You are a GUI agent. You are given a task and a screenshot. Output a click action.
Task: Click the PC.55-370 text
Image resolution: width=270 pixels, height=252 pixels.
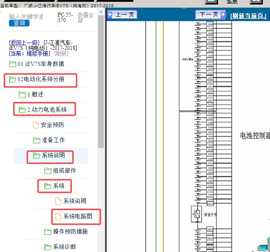coord(65,17)
